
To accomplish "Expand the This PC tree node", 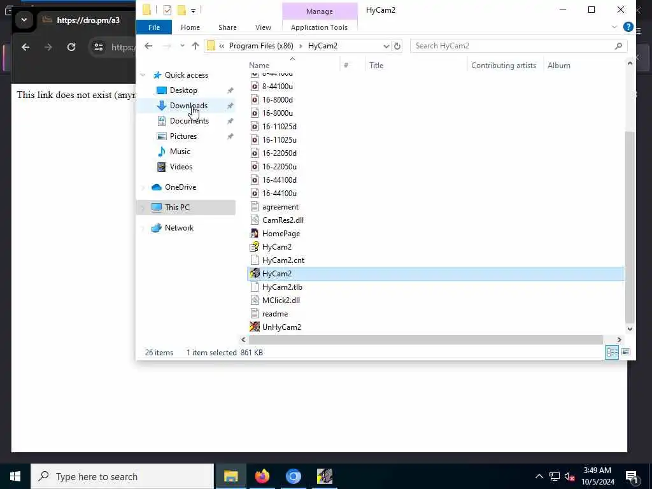I will click(143, 208).
